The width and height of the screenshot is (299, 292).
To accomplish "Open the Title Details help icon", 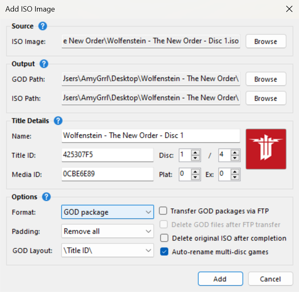I will [x=58, y=121].
